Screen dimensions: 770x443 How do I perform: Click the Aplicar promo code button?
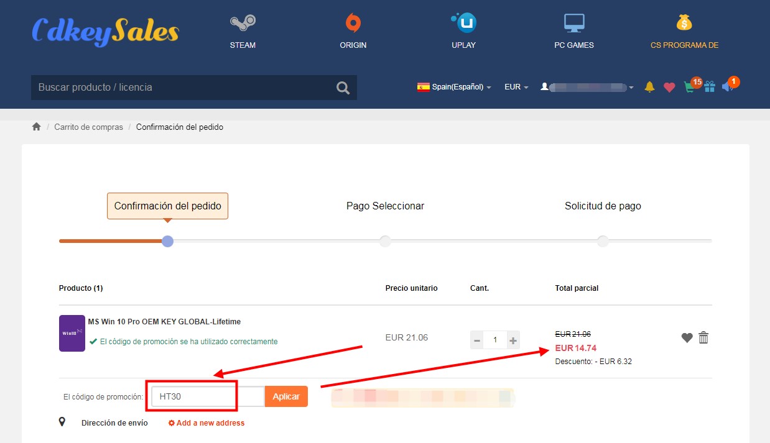[286, 396]
